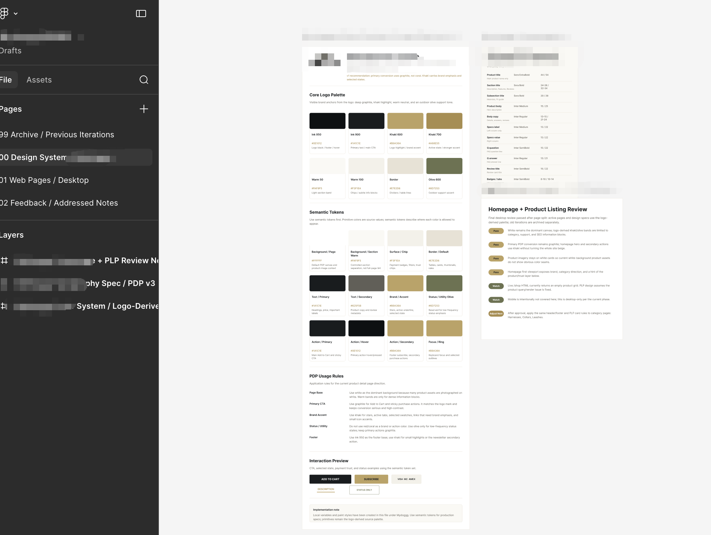The width and height of the screenshot is (711, 535).
Task: Click the Brand Accent rule label
Action: [318, 415]
